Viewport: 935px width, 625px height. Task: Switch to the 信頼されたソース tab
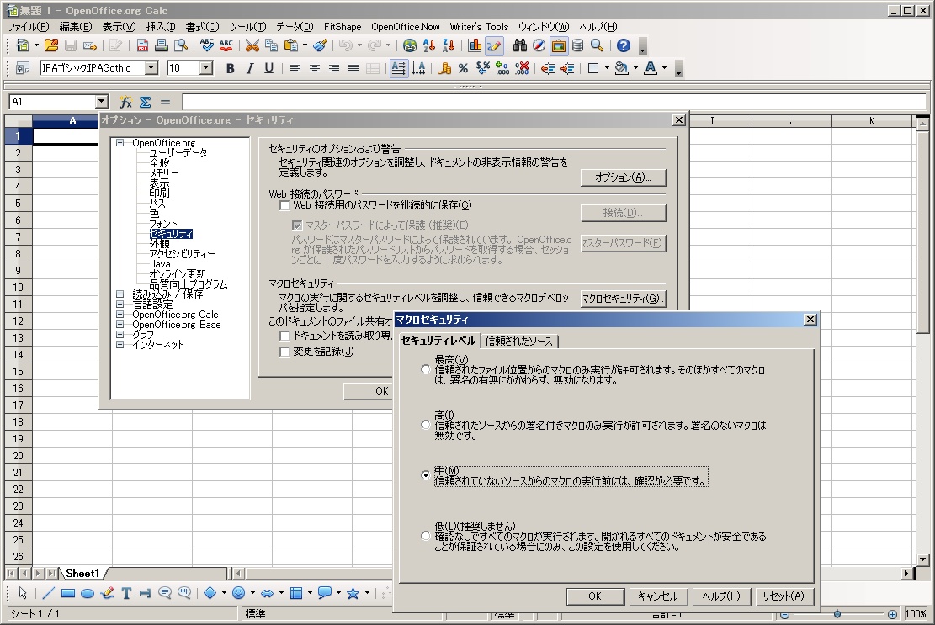518,341
